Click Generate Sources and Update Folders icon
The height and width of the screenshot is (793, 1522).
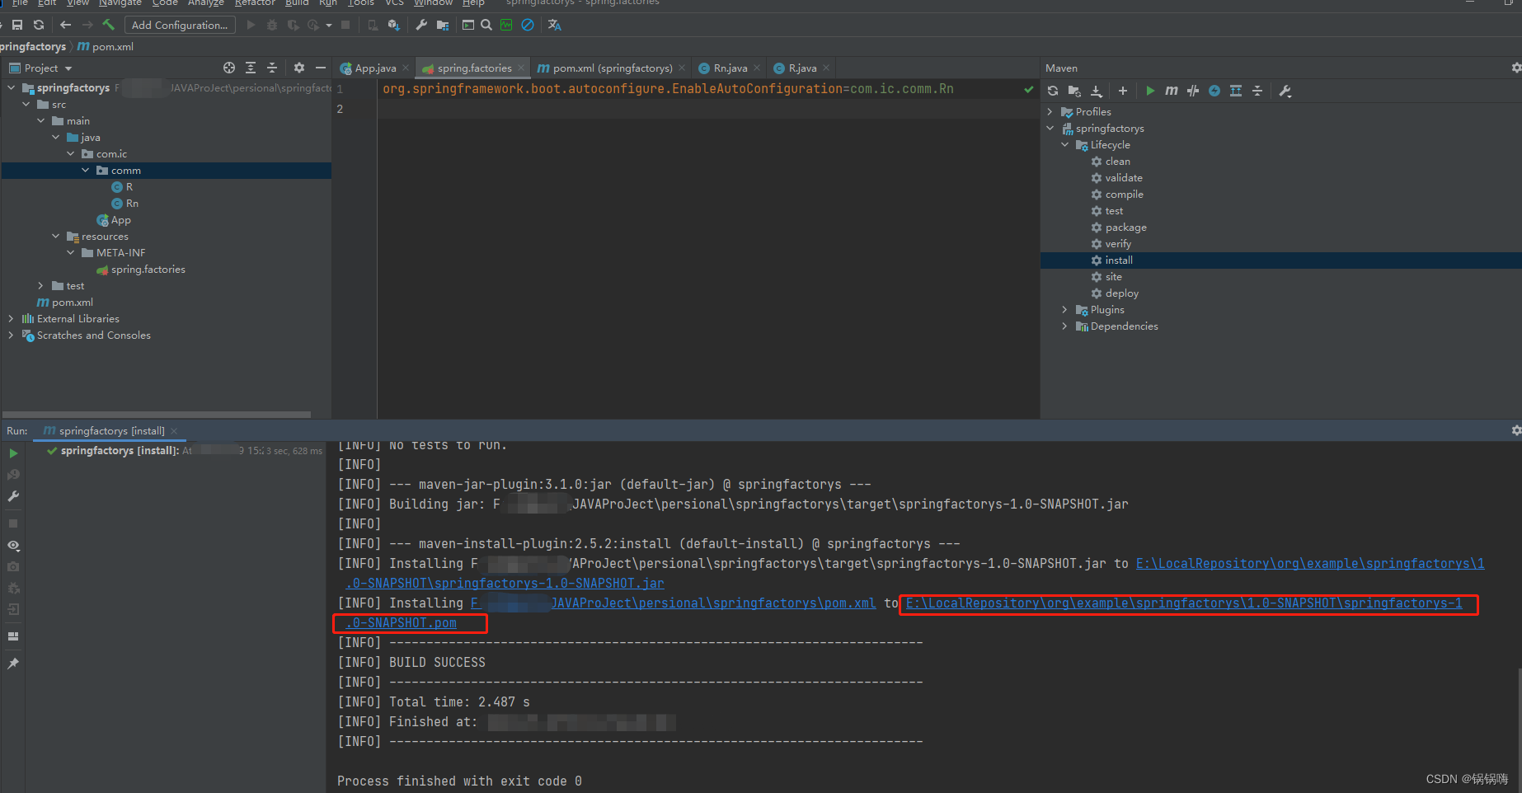pos(1074,91)
